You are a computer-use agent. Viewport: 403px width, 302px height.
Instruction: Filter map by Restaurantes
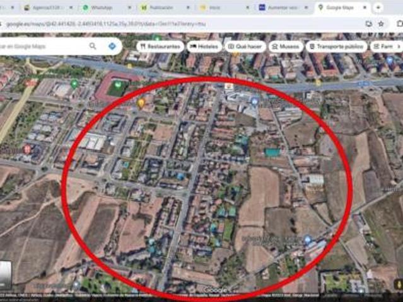[x=160, y=47]
